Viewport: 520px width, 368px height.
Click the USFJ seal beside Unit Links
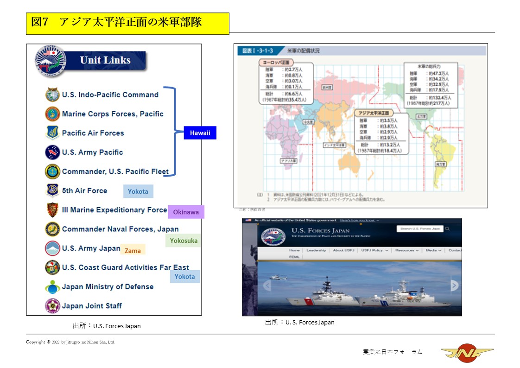point(51,61)
